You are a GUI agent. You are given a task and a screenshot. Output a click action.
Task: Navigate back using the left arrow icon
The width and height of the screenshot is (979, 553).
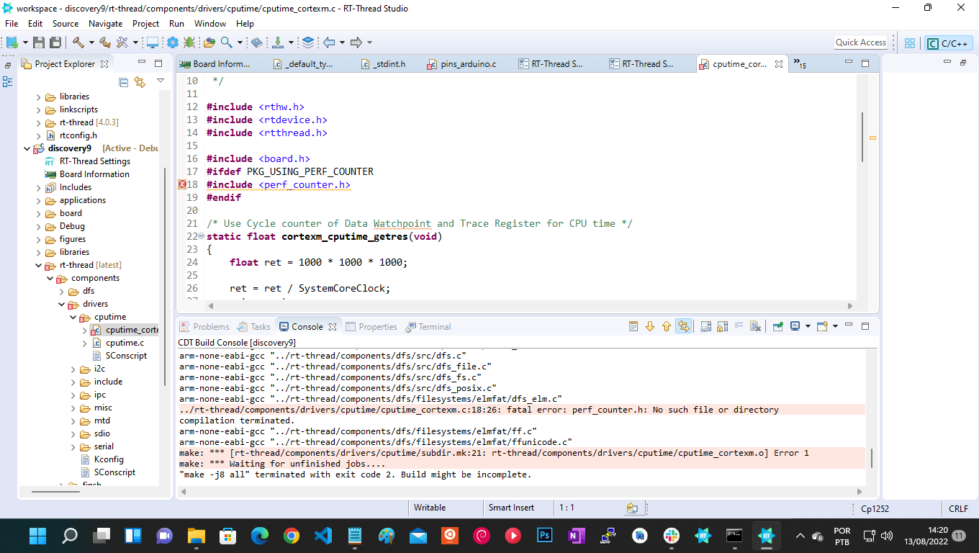click(x=329, y=42)
